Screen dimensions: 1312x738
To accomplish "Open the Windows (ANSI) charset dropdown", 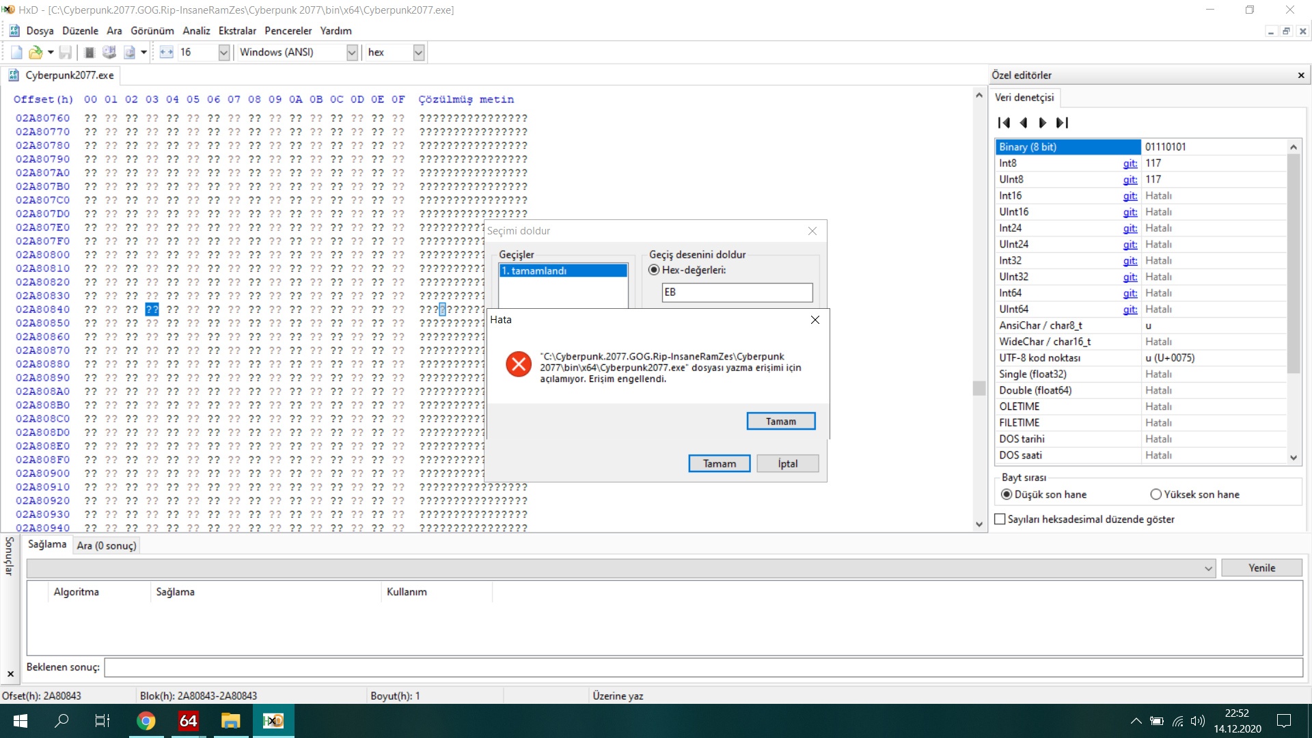I will pos(352,53).
